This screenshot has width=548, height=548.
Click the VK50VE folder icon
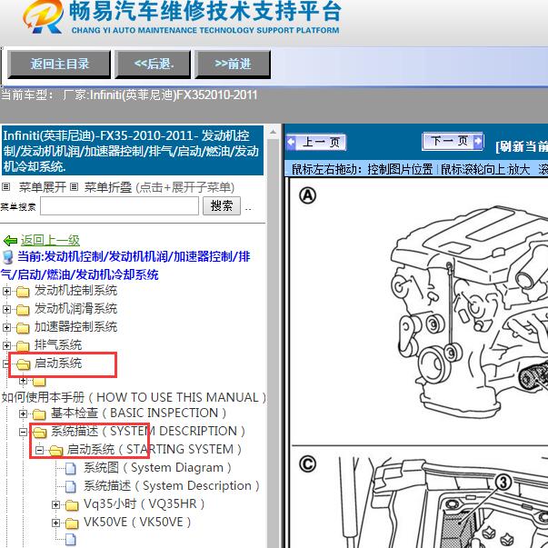72,523
